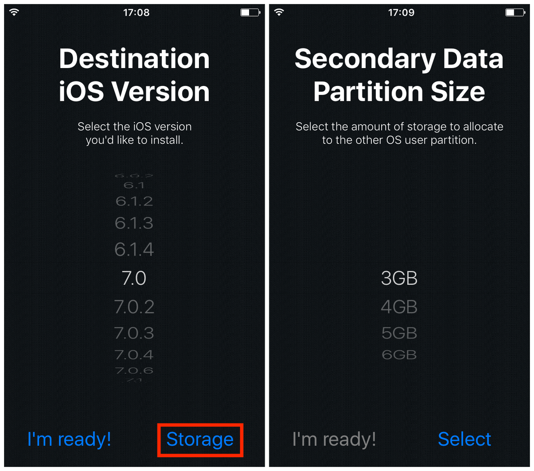Screen dimensions: 534x471
Task: Select 4GB partition size
Action: pos(399,307)
